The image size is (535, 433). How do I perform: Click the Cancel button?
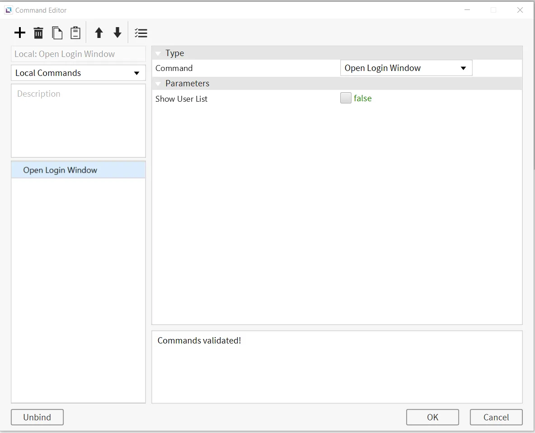click(496, 417)
